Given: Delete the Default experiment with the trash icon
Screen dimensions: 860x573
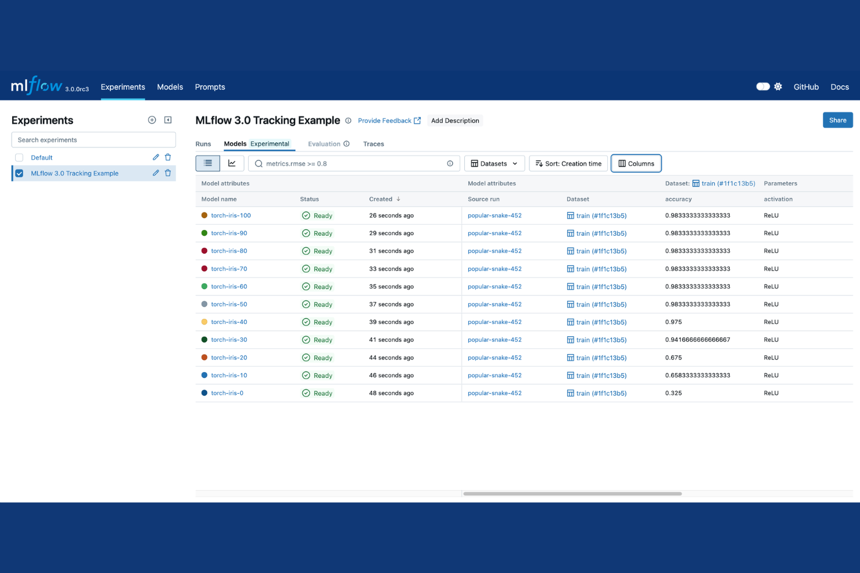Looking at the screenshot, I should [x=168, y=157].
